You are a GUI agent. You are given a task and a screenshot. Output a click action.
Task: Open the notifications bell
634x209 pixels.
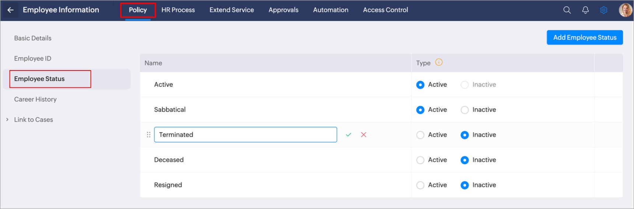pyautogui.click(x=585, y=10)
